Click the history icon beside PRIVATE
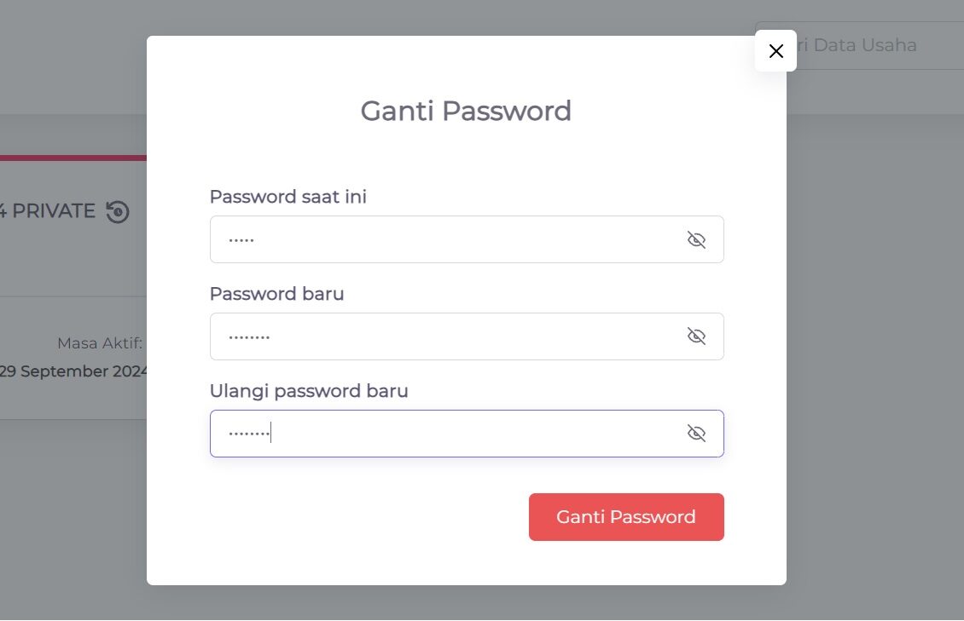Image resolution: width=964 pixels, height=621 pixels. click(118, 211)
